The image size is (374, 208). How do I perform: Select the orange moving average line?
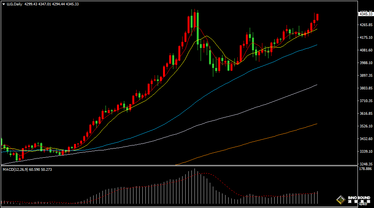point(269,137)
